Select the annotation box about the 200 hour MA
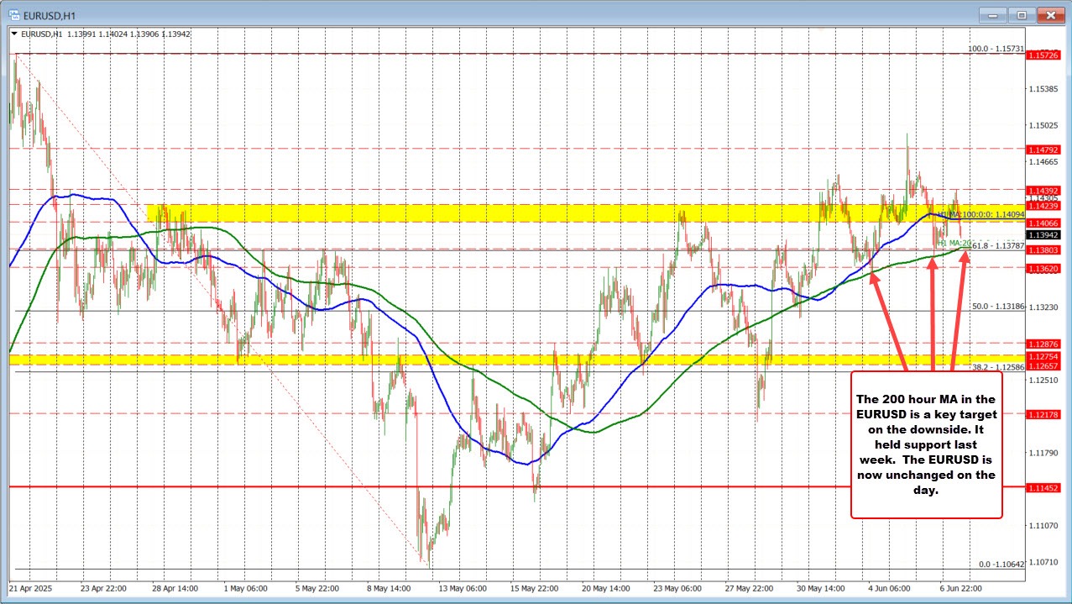Screen dimensions: 1072x604 click(x=926, y=445)
